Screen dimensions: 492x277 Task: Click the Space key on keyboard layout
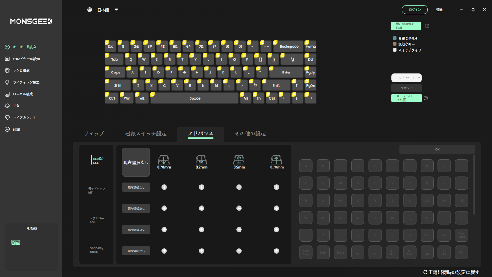(194, 98)
